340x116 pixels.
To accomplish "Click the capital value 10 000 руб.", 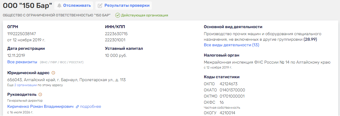I will (116, 55).
